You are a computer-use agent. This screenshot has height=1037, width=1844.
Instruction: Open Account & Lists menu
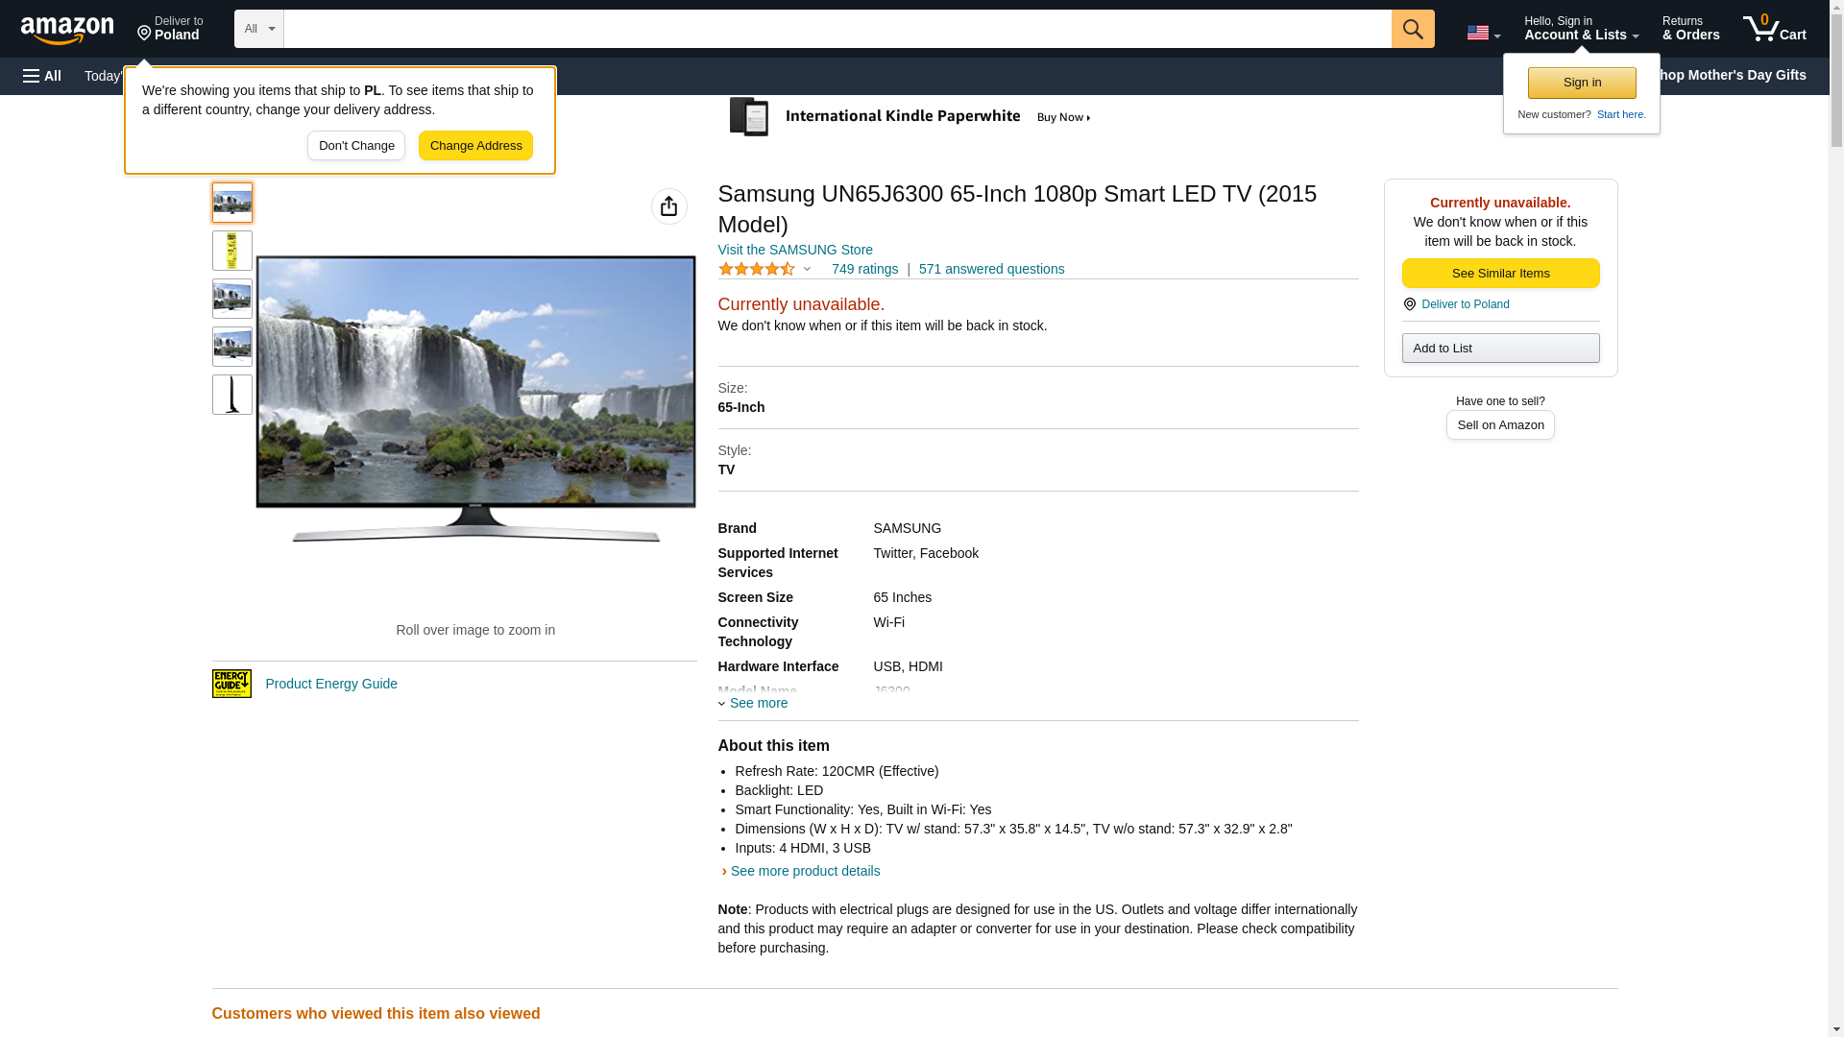tap(1580, 29)
